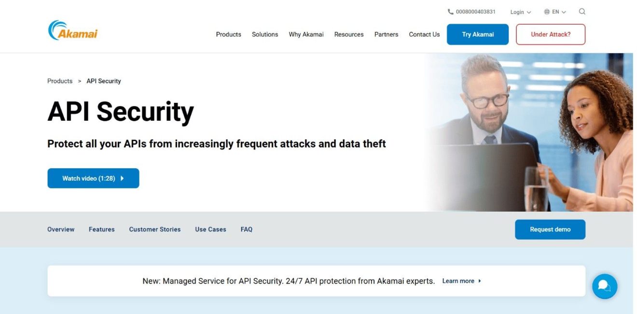The image size is (637, 314).
Task: Open the Resources menu
Action: [348, 34]
